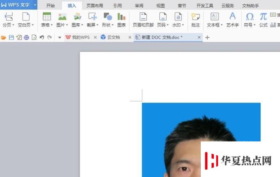Open the 引用 ribbon tab
Screen dimensions: 280x177
click(x=117, y=6)
